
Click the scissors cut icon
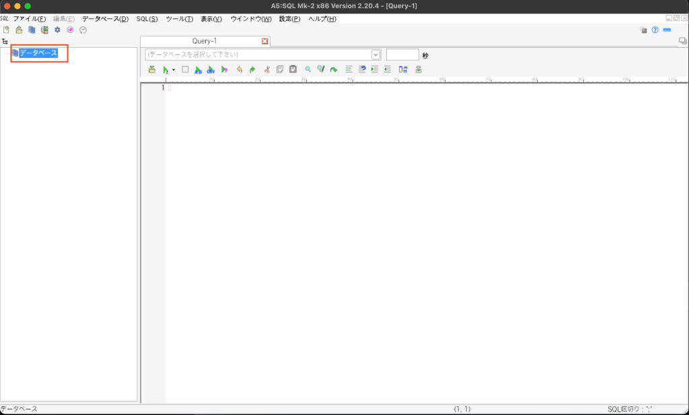click(267, 69)
